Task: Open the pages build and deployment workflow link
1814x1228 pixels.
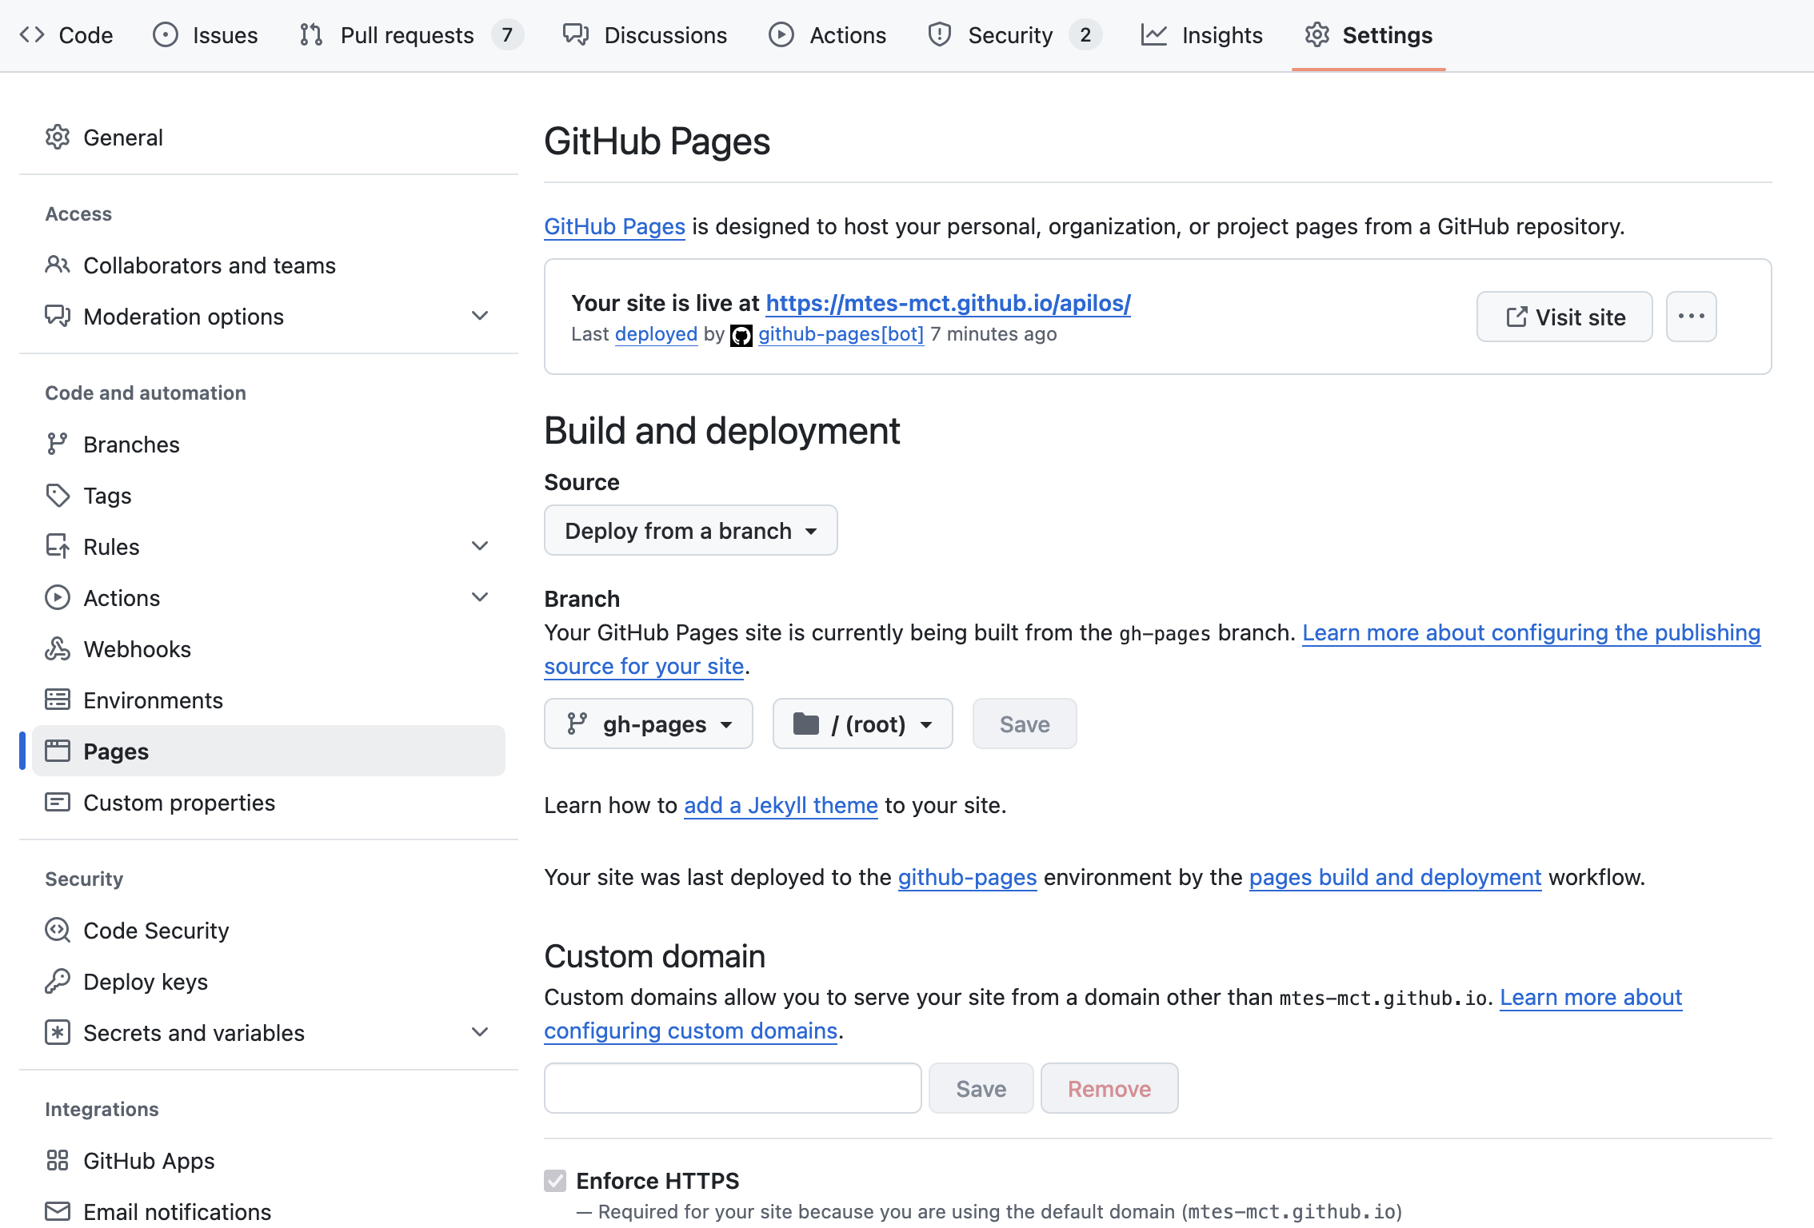Action: point(1395,878)
